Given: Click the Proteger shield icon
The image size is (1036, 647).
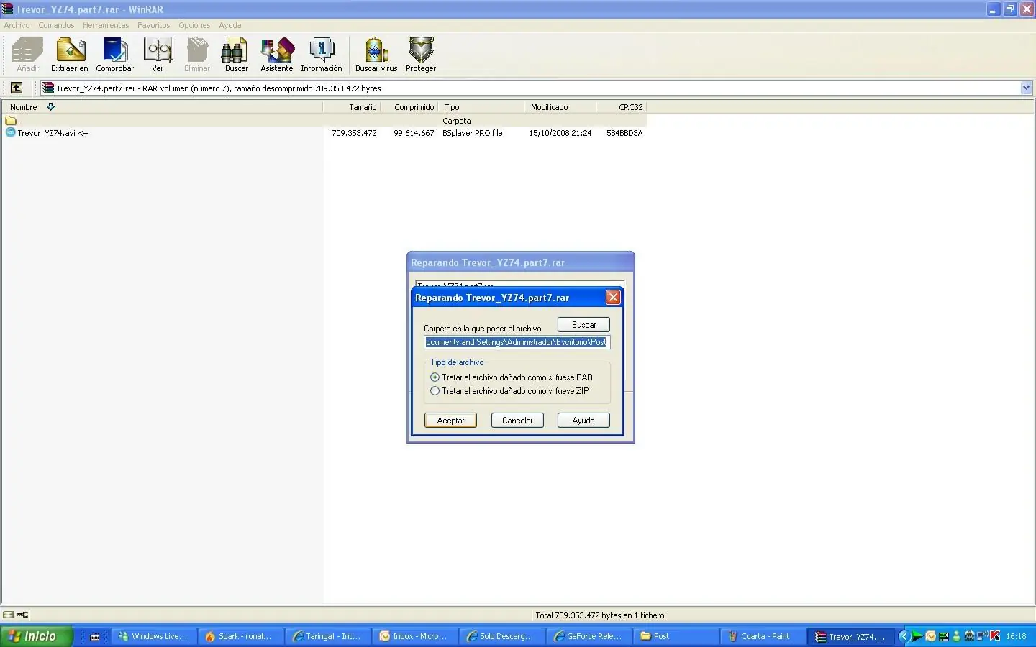Looking at the screenshot, I should tap(421, 55).
